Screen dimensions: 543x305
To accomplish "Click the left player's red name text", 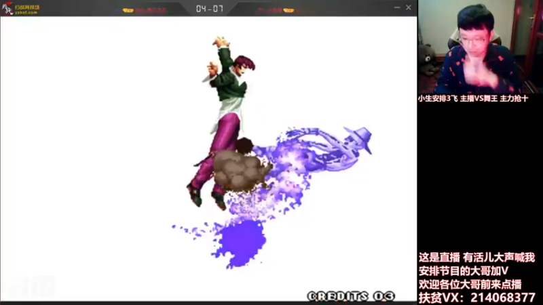I will tap(151, 10).
